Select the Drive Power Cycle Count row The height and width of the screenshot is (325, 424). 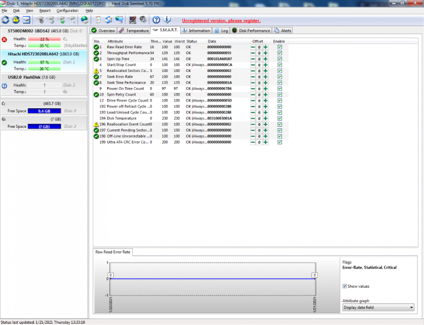coord(191,101)
